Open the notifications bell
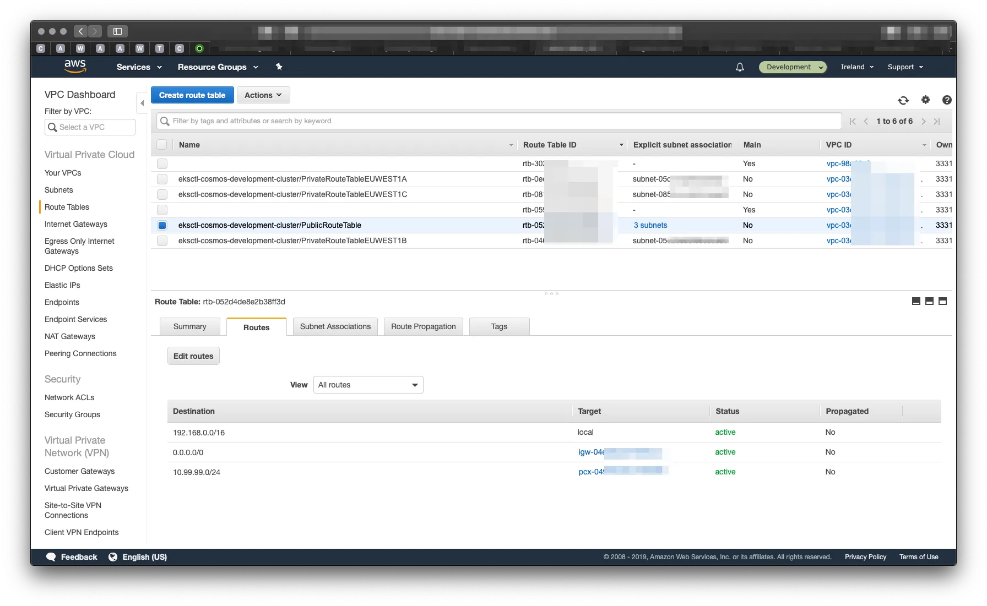This screenshot has width=987, height=606. point(740,67)
